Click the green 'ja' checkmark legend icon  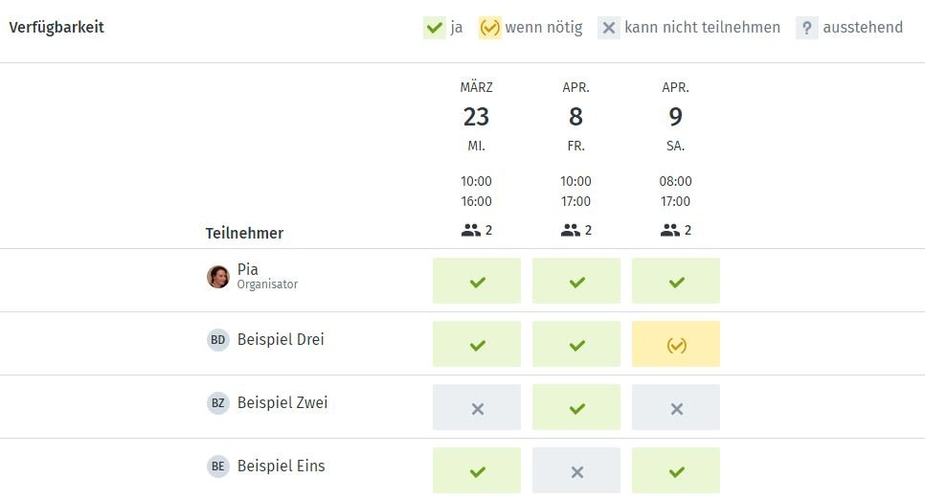point(434,28)
